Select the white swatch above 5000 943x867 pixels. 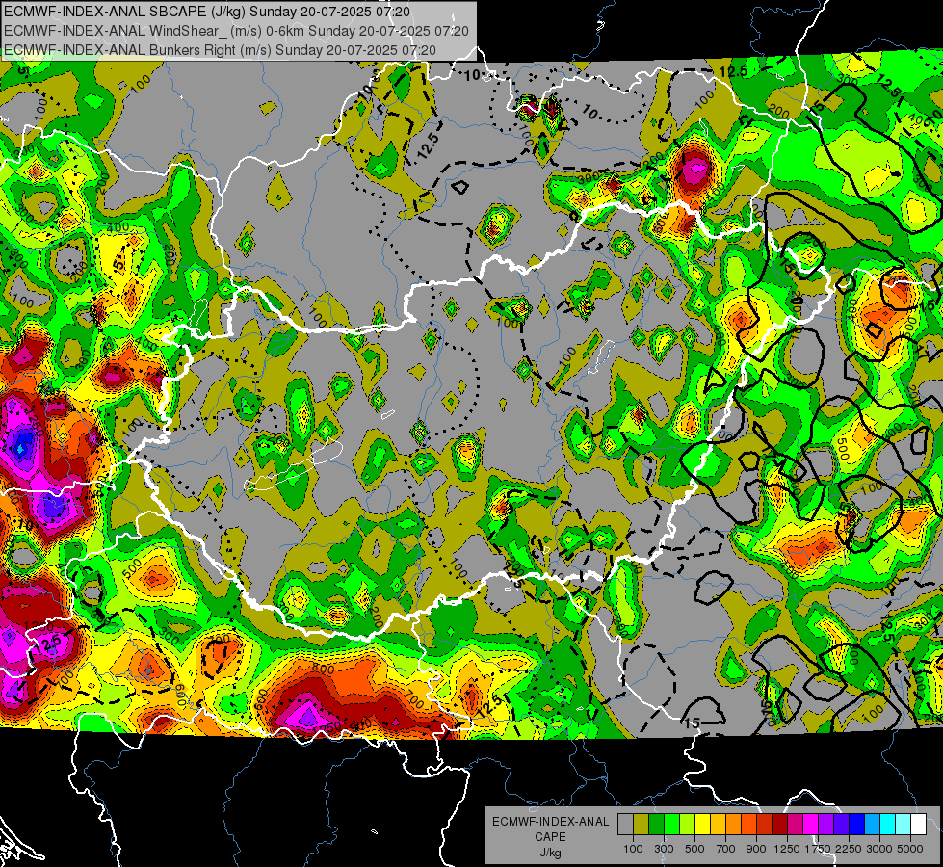click(x=919, y=825)
